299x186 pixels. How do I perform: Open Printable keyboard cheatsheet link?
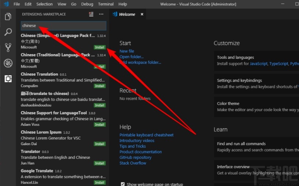pyautogui.click(x=147, y=135)
